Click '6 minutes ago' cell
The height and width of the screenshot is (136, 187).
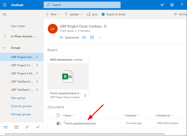[x=134, y=123]
